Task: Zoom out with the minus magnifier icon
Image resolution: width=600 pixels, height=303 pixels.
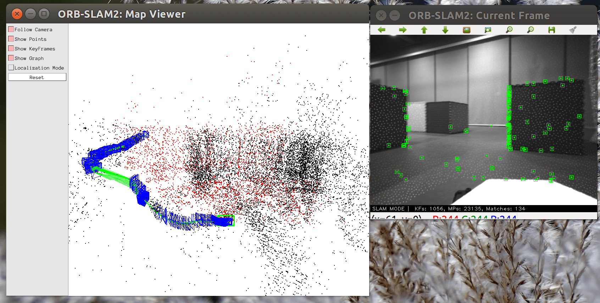Action: pos(530,30)
